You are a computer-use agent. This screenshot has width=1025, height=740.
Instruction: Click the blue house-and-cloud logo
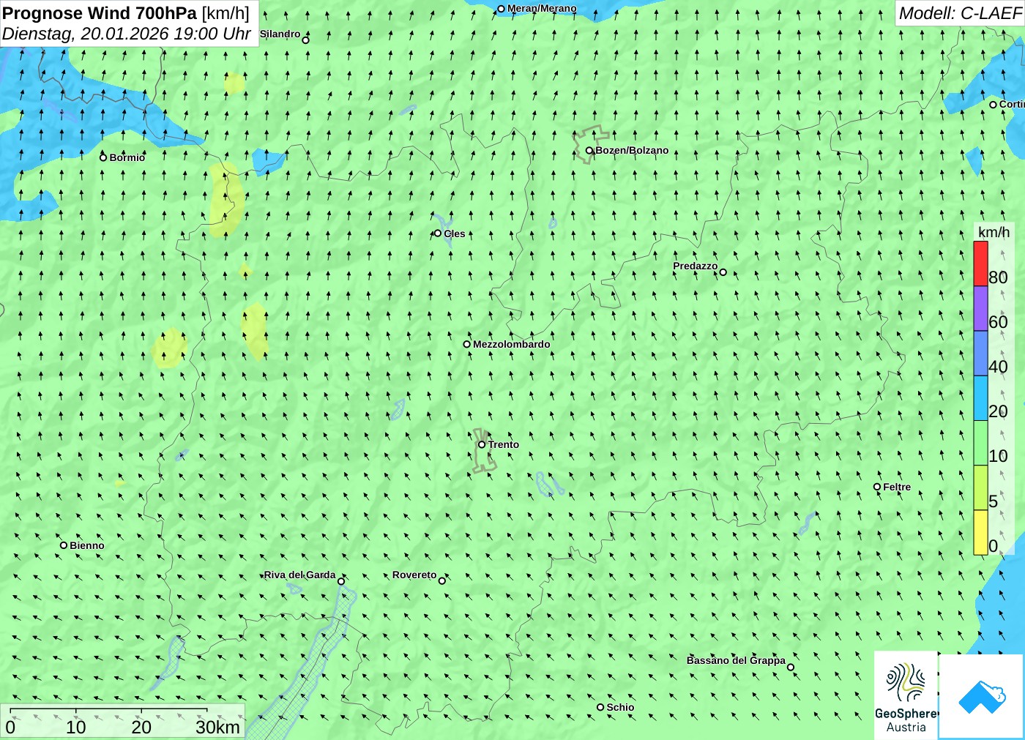tap(982, 696)
